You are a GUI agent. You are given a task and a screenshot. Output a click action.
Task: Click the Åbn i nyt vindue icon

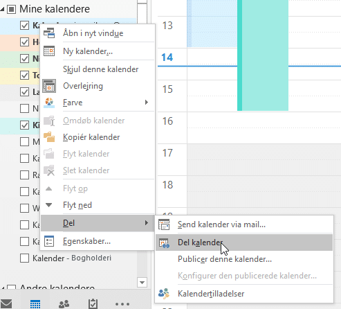click(49, 33)
